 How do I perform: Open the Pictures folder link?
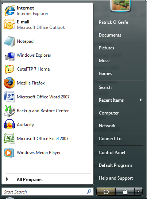pyautogui.click(x=107, y=48)
